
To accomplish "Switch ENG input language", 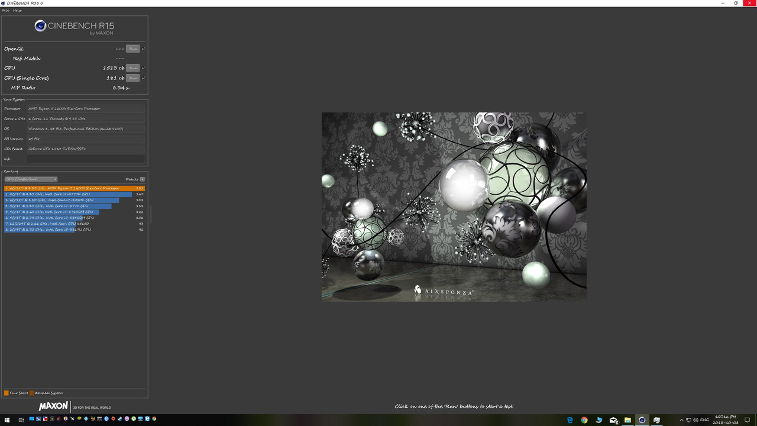I will point(705,420).
